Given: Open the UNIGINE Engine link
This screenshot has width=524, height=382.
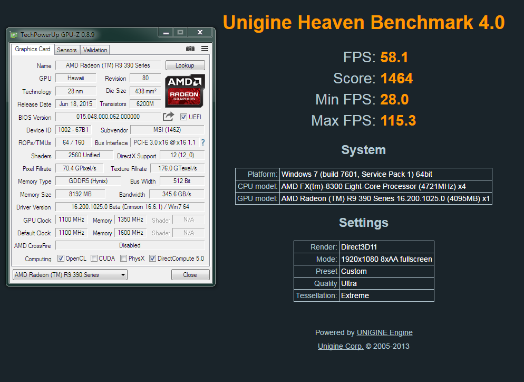Looking at the screenshot, I should point(385,332).
